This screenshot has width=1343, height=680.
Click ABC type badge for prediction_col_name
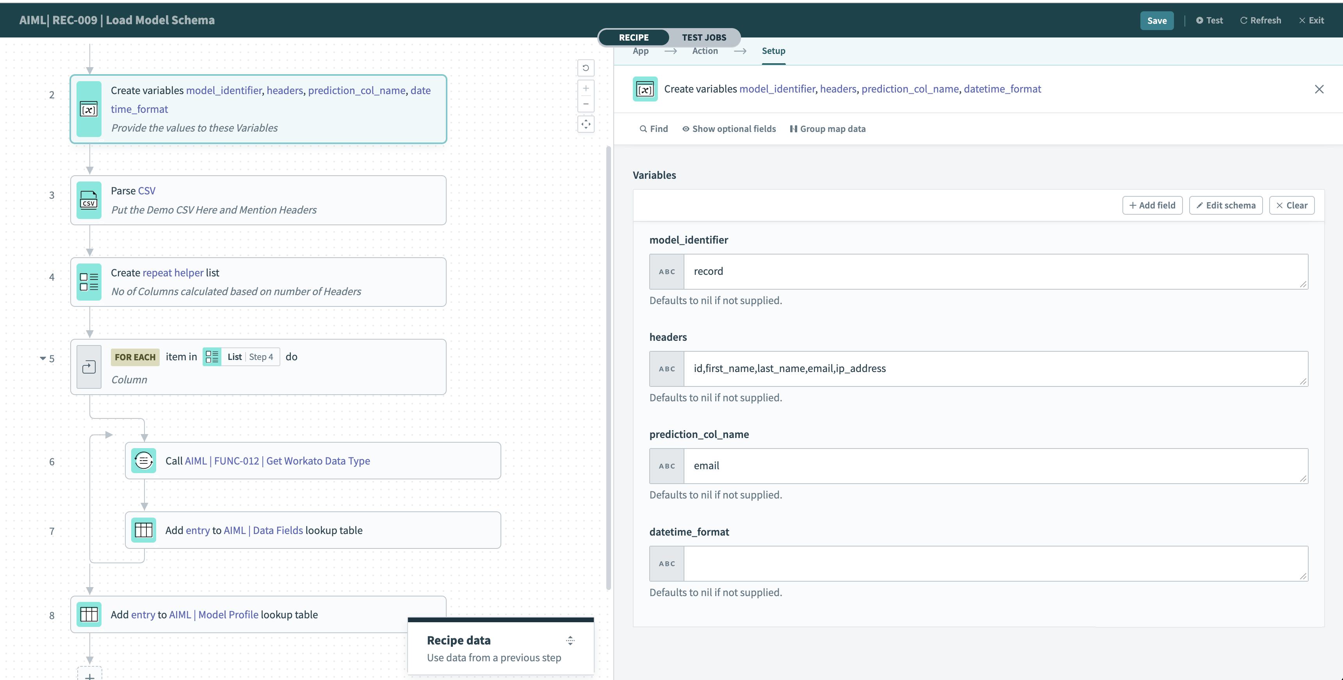click(x=667, y=466)
